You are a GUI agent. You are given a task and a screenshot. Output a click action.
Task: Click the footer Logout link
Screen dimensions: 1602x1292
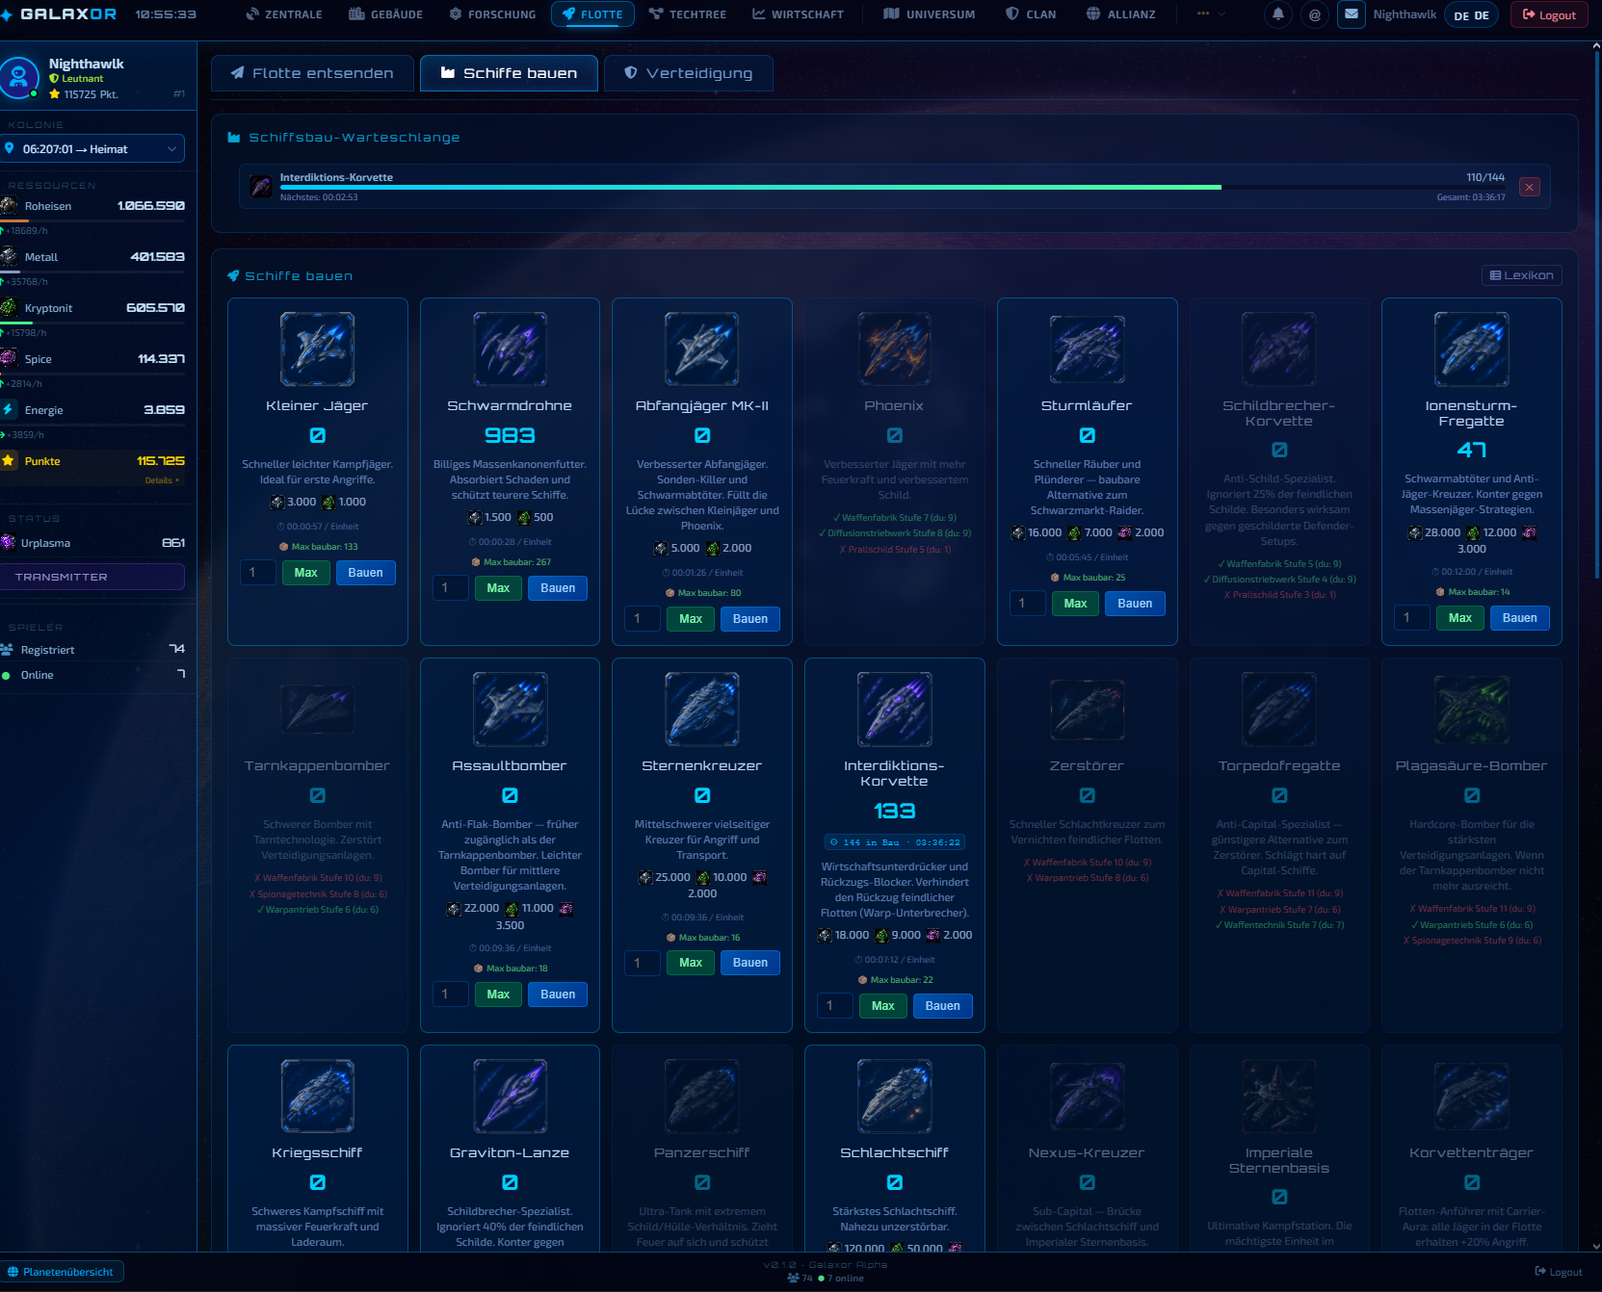tap(1559, 1272)
